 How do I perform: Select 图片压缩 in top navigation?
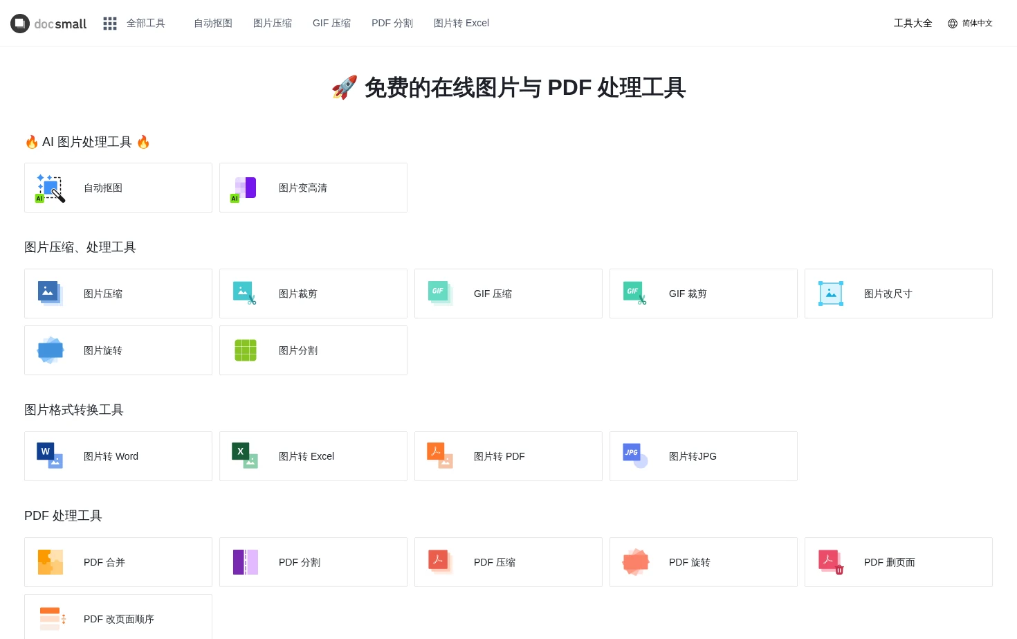(273, 24)
